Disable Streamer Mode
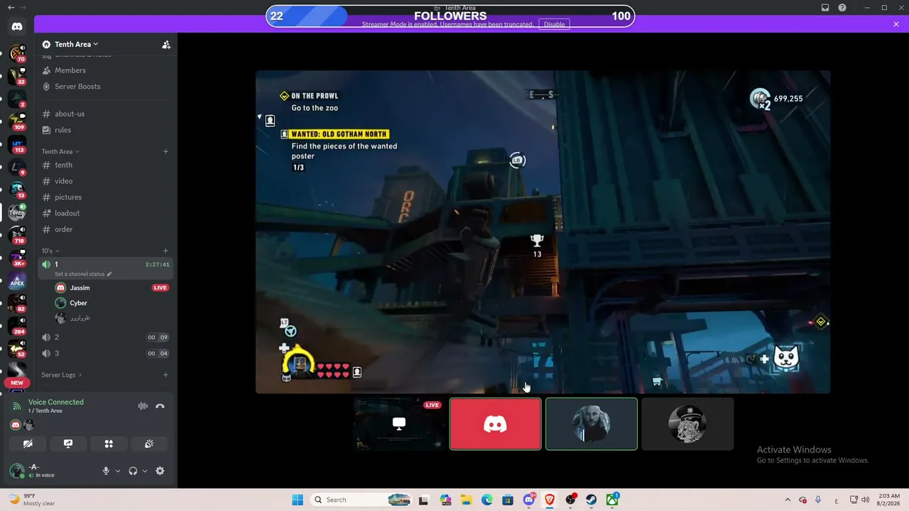This screenshot has width=909, height=511. [x=554, y=24]
